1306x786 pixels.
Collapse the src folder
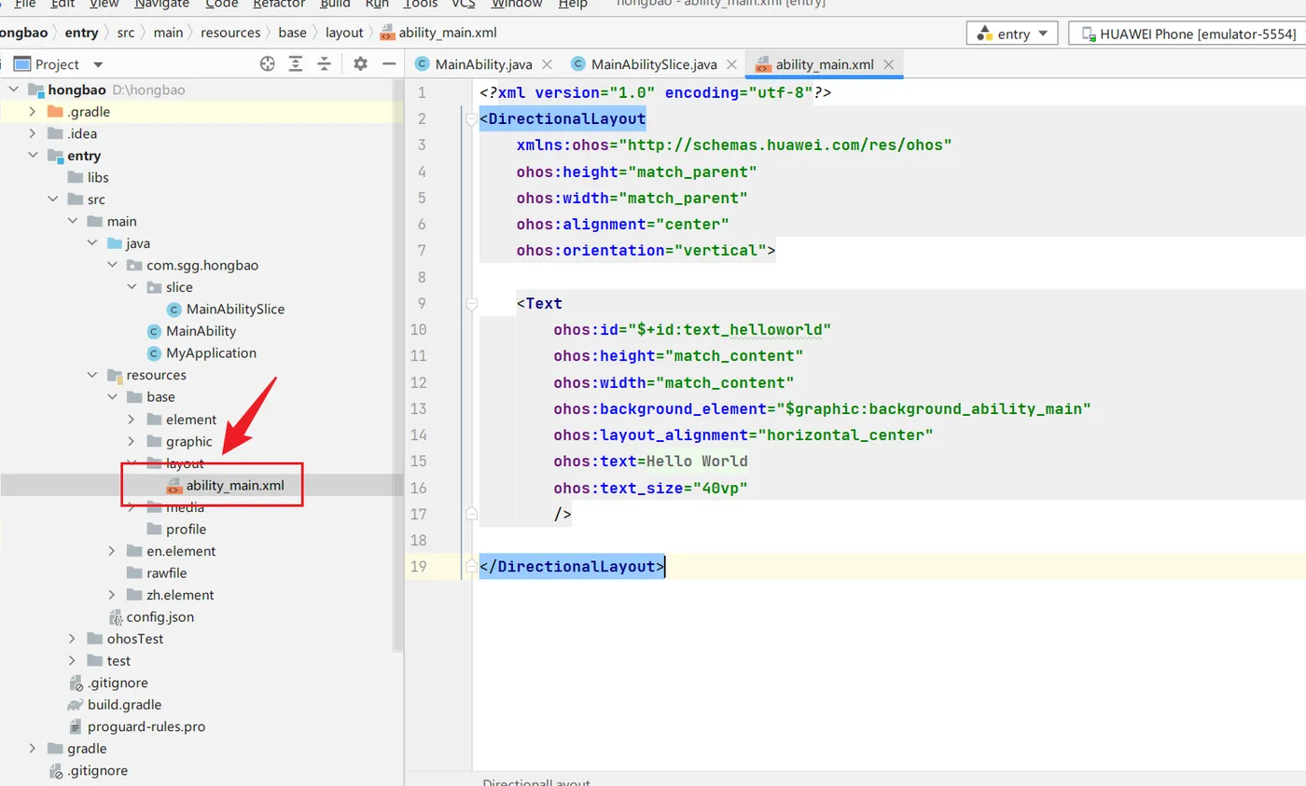(53, 200)
